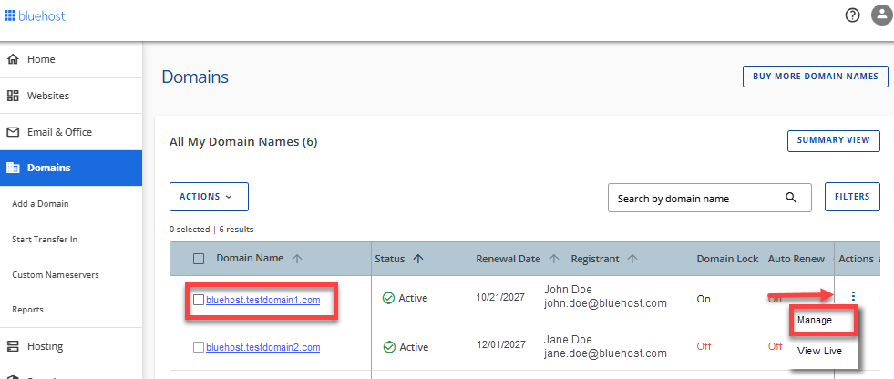
Task: Open the three-dot actions menu for testdomain1
Action: pyautogui.click(x=853, y=296)
